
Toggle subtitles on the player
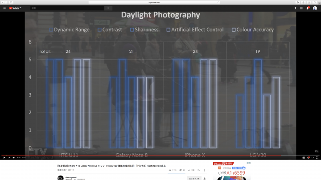pyautogui.click(x=304, y=157)
